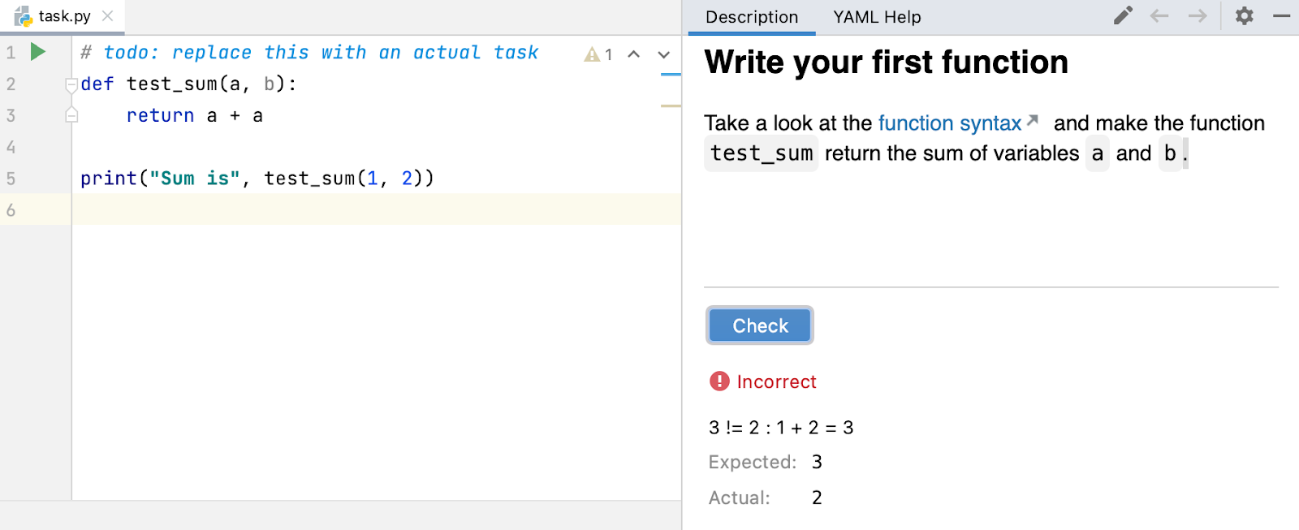Screen dimensions: 1299x530
Task: Go to next task with right arrow
Action: [1198, 16]
